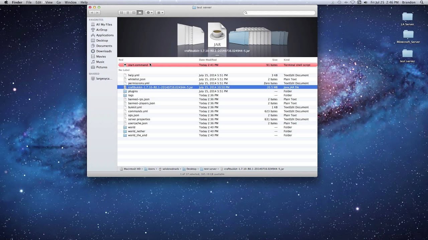Viewport: 428px width, 240px height.
Task: Open Pictures in the sidebar
Action: (102, 67)
